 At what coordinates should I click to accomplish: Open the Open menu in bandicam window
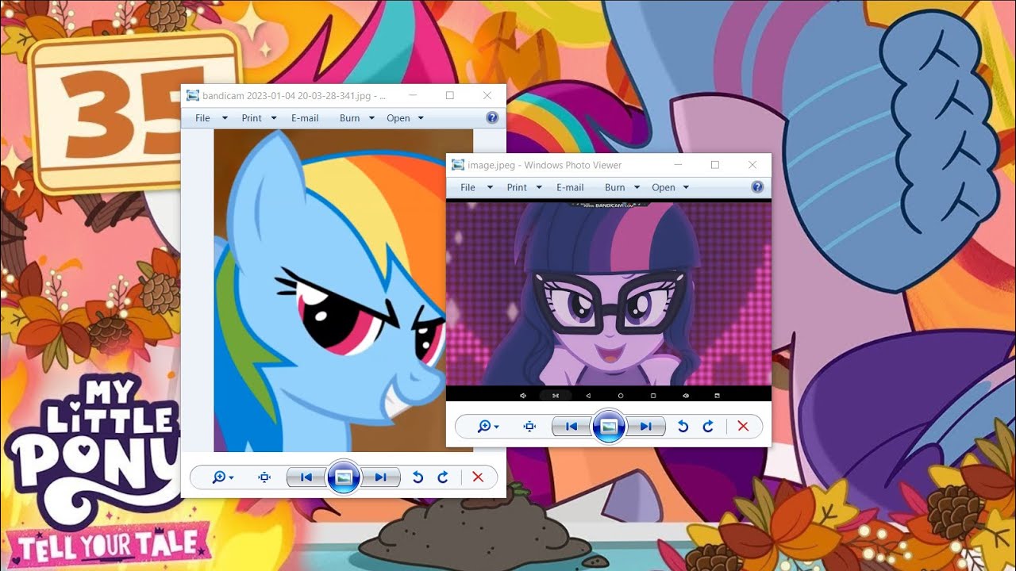pyautogui.click(x=398, y=118)
